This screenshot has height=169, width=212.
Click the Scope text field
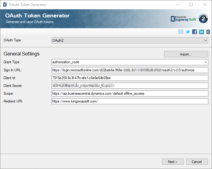(x=130, y=93)
